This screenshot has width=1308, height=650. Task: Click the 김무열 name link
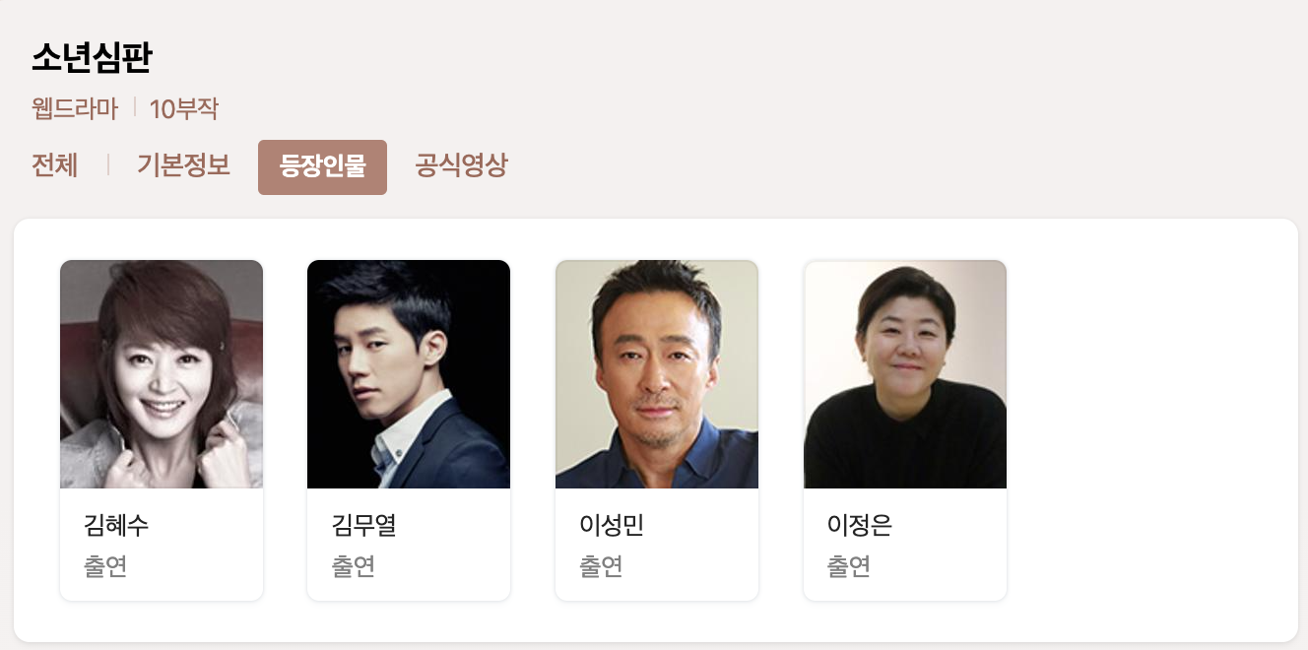coord(364,525)
